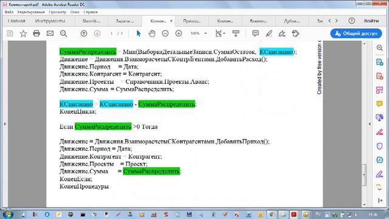389x219 pixels.
Task: Open the fit page options tool
Action: pos(220,33)
